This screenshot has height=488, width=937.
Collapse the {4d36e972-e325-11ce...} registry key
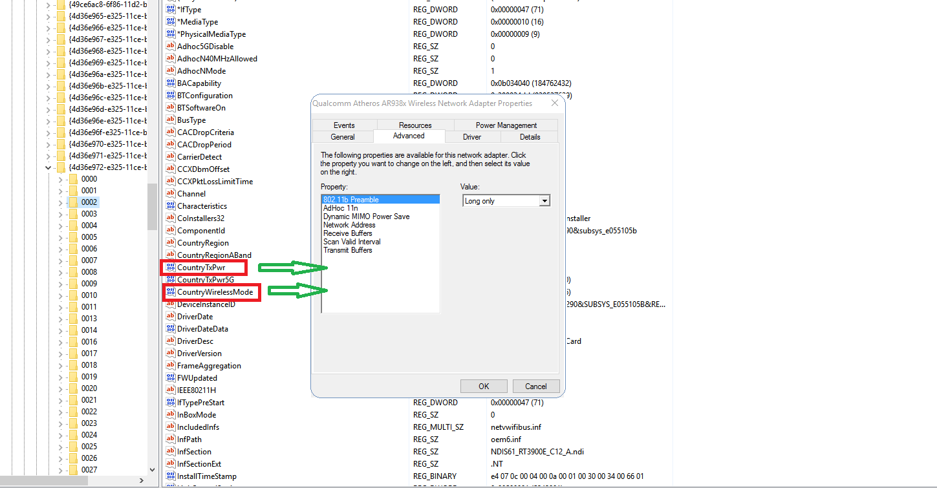coord(48,167)
